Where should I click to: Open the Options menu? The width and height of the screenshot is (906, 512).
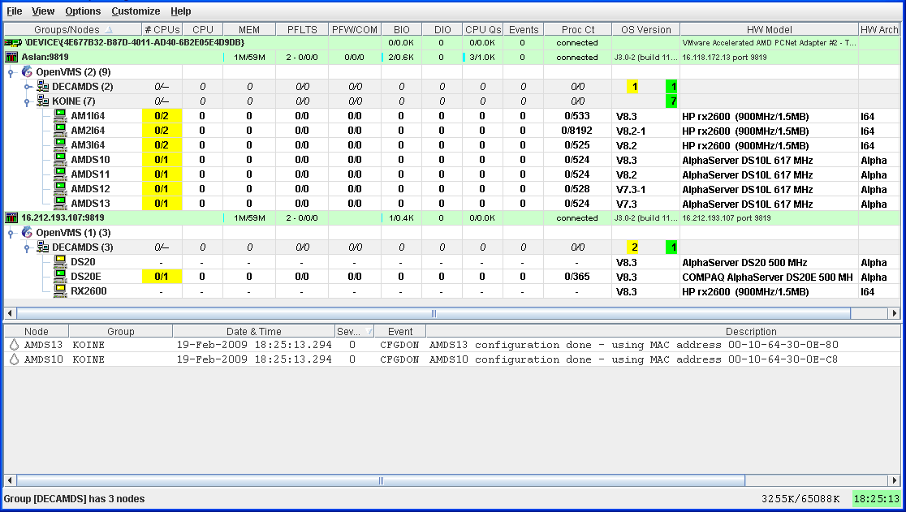(83, 11)
